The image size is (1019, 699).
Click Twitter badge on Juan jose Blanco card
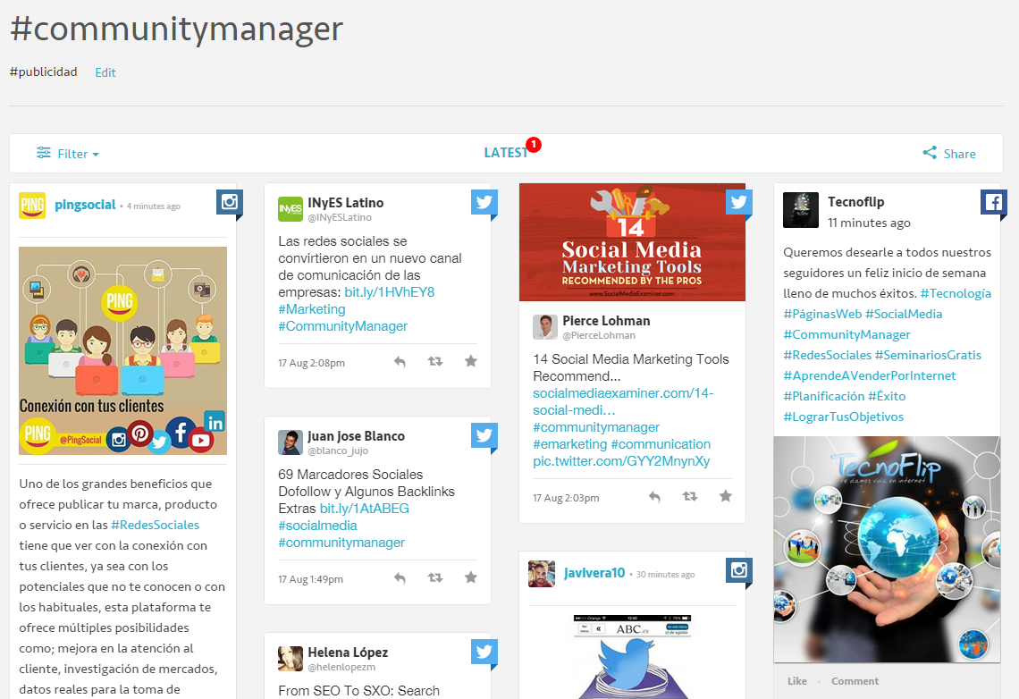click(x=484, y=435)
